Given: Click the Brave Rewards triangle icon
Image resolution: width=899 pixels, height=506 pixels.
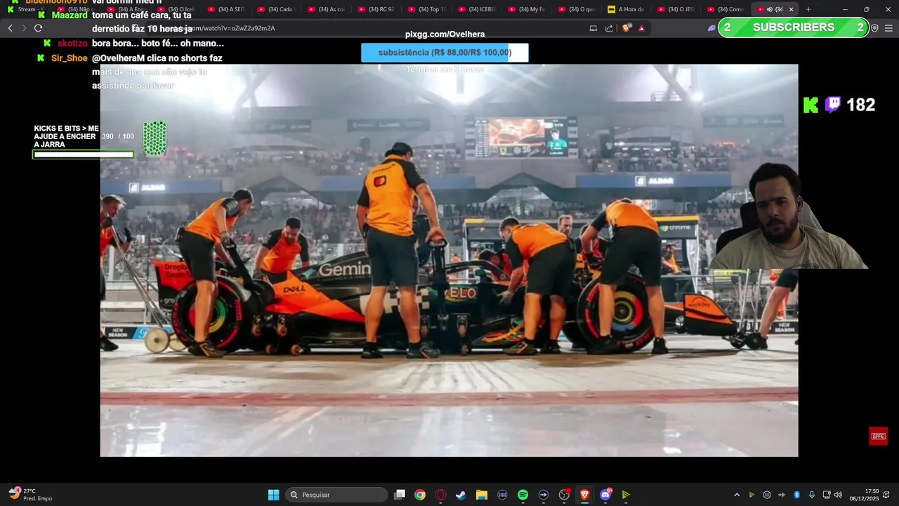Looking at the screenshot, I should pos(641,28).
